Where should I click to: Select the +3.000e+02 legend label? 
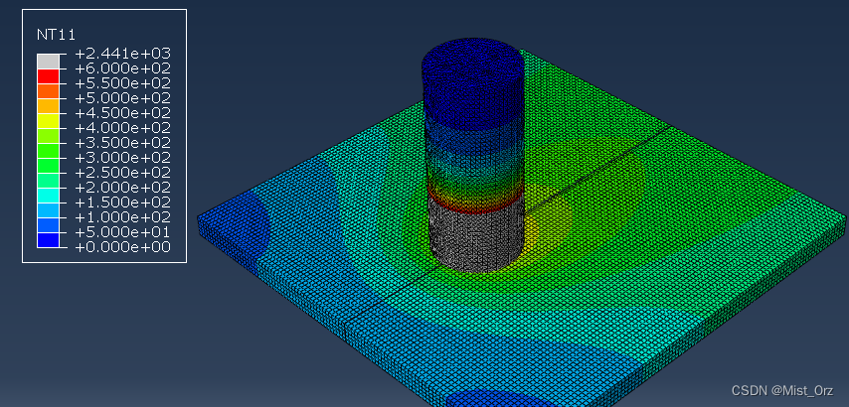pos(122,158)
